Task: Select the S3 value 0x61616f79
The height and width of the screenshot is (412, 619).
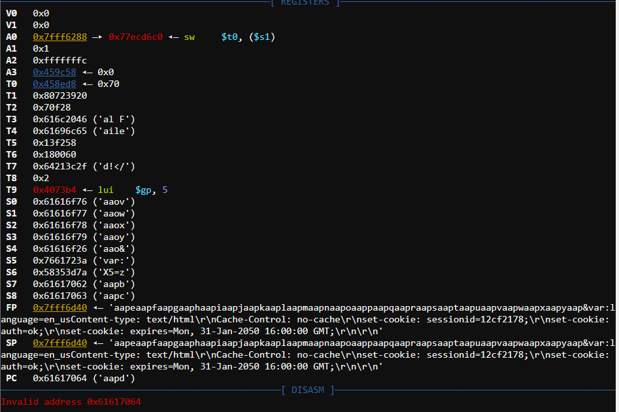Action: pyautogui.click(x=60, y=237)
